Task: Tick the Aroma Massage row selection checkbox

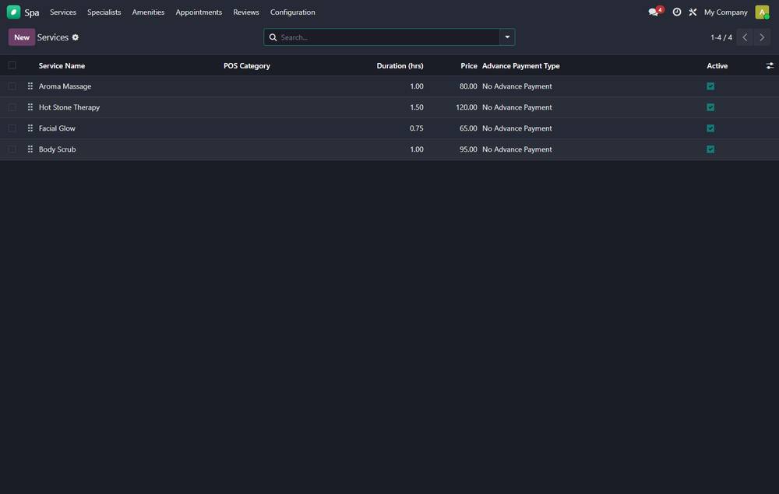Action: [x=12, y=86]
